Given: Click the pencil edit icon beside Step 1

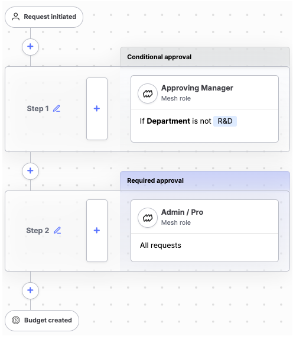Looking at the screenshot, I should click(x=57, y=108).
